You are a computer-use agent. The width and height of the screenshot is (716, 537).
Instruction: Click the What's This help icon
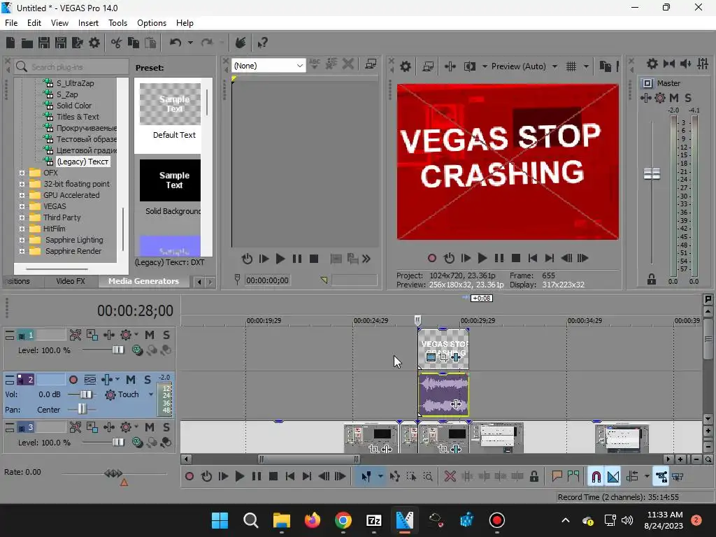tap(262, 43)
